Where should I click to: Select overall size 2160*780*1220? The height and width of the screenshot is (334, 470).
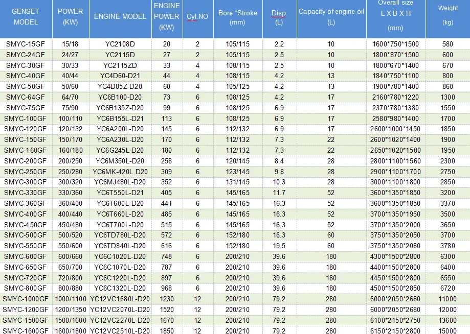point(395,97)
